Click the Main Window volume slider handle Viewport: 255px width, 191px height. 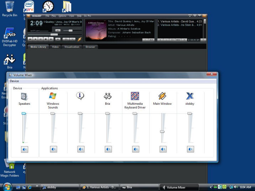162,131
